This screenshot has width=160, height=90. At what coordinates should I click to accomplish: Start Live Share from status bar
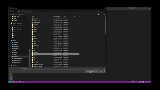(23, 82)
